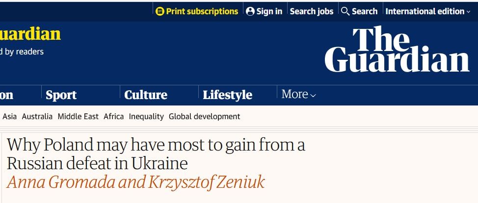
Task: Go to the Africa subsection
Action: (114, 116)
